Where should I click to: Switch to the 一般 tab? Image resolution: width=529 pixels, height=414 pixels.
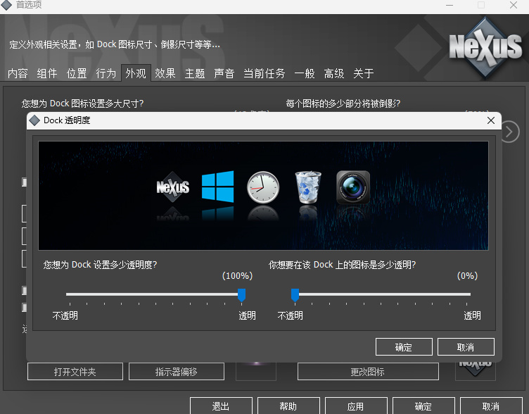click(x=305, y=73)
